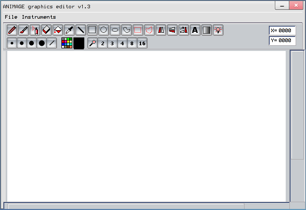This screenshot has height=210, width=306.
Task: Select the Eyedropper color picker tool
Action: [69, 30]
